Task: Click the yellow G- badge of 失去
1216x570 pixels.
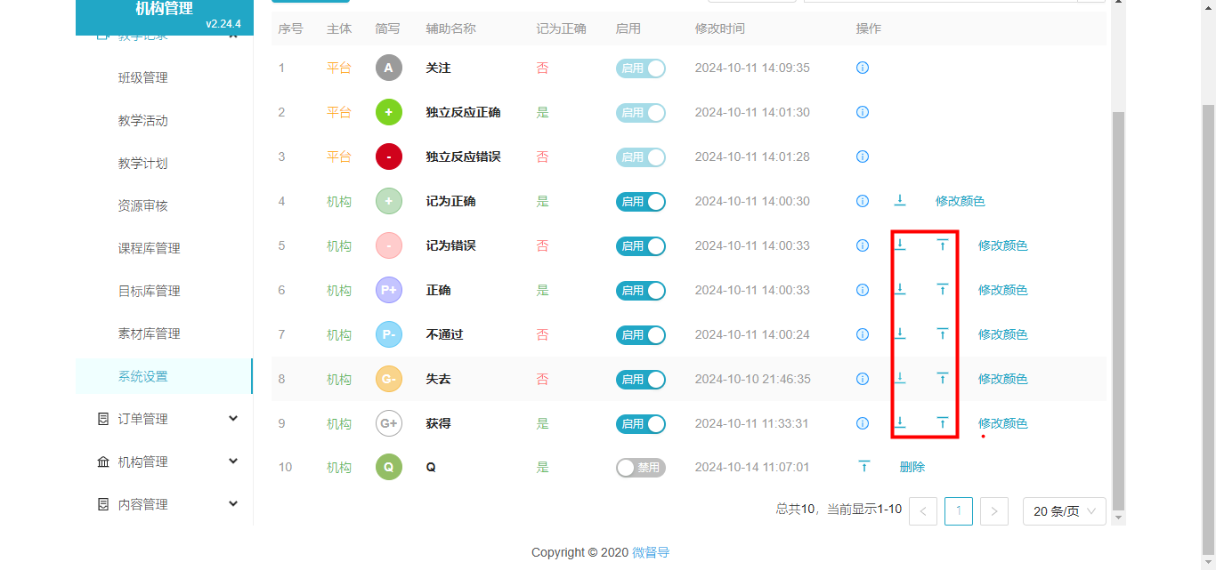Action: coord(389,379)
